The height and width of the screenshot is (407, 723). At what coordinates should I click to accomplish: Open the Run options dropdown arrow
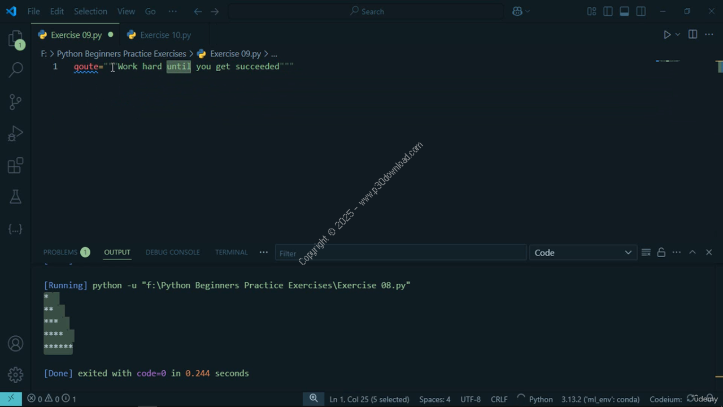pyautogui.click(x=678, y=34)
